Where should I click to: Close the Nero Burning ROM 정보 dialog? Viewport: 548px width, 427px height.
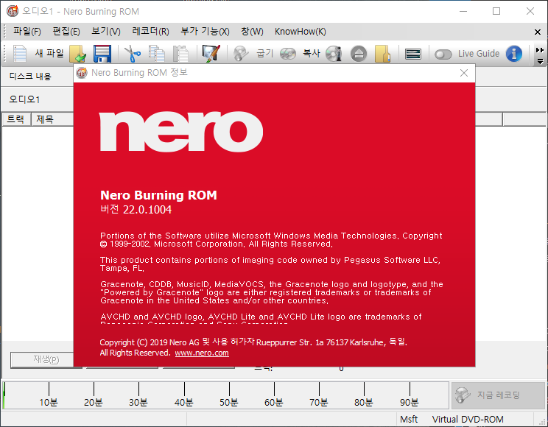point(464,73)
